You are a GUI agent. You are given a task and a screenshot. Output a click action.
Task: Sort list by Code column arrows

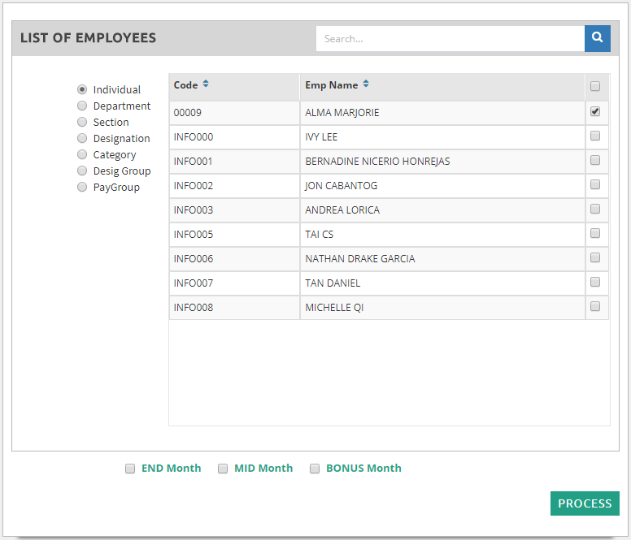click(x=206, y=84)
